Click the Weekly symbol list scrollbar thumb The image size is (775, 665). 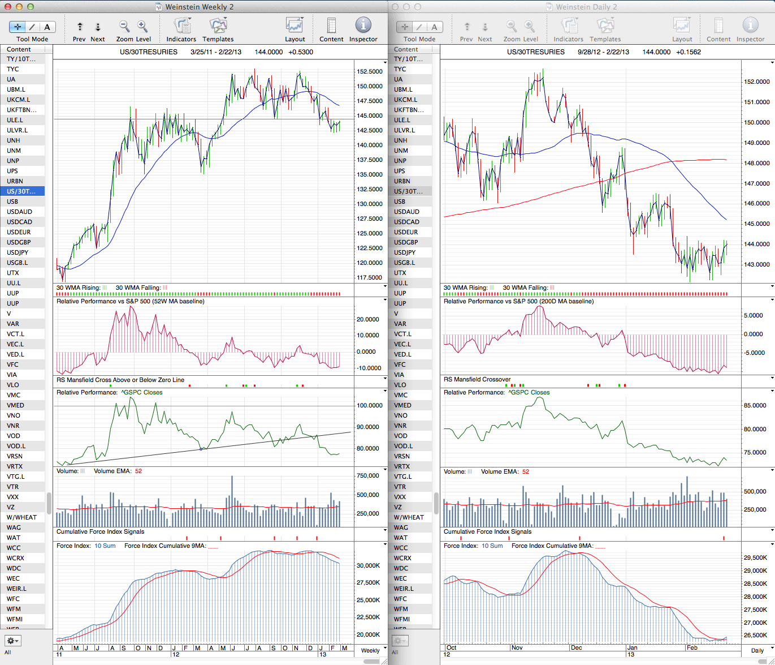point(49,503)
